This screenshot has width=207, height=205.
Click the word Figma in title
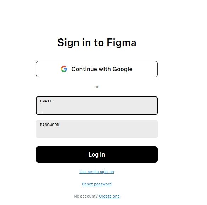(122, 43)
